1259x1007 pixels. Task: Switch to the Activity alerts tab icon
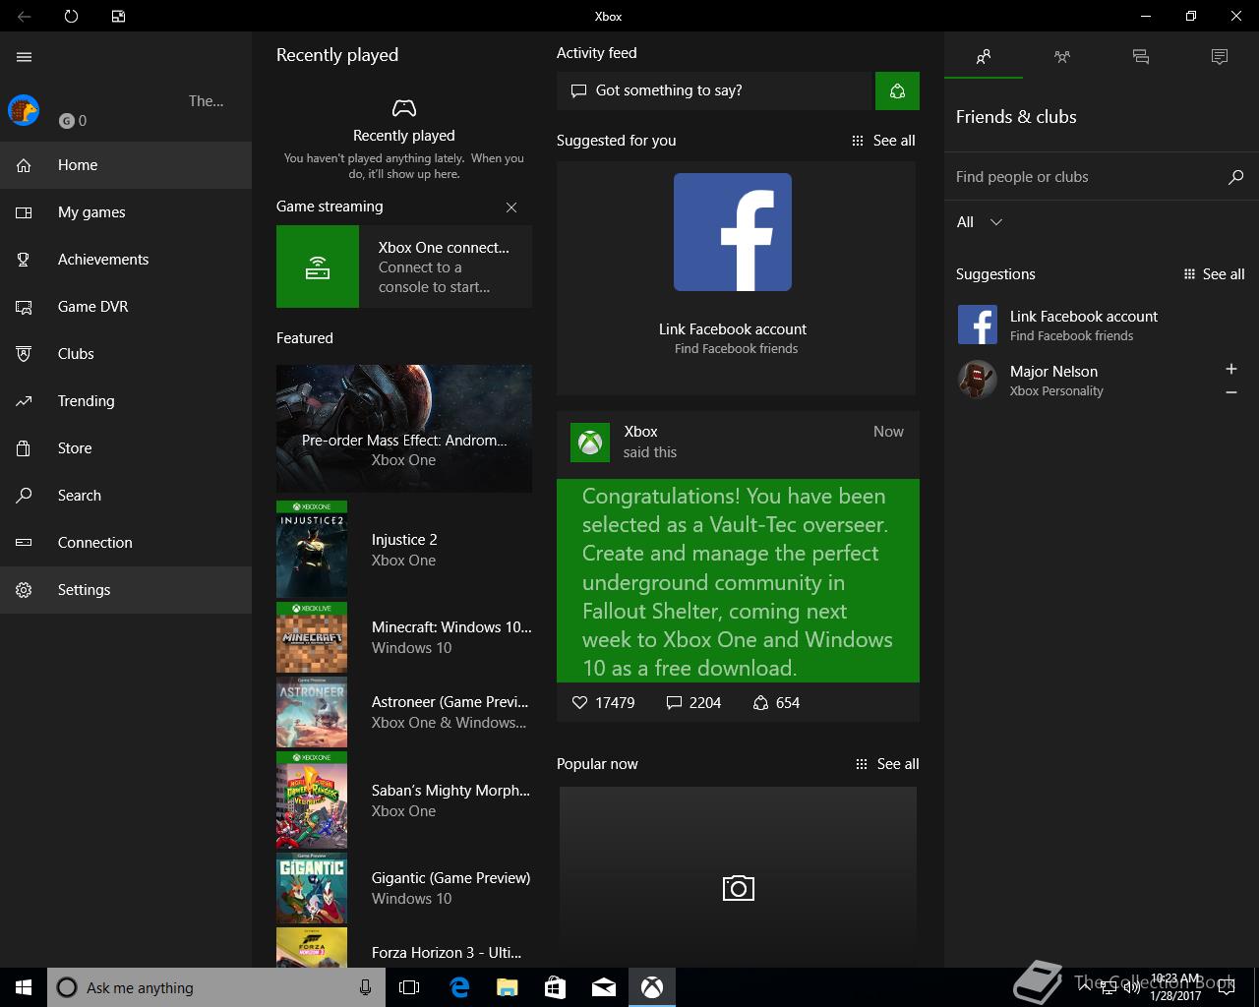point(1220,57)
